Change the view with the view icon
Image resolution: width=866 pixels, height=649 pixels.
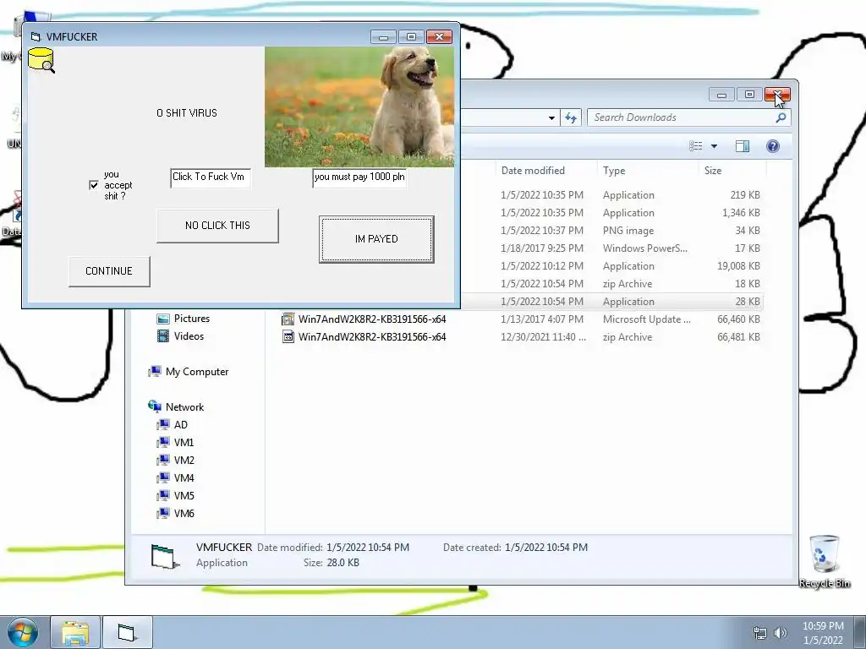point(695,146)
